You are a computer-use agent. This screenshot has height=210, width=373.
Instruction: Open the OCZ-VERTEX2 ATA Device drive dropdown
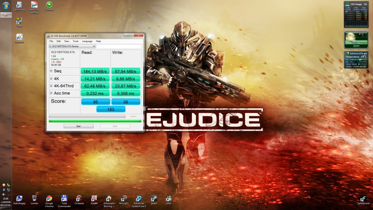tap(72, 46)
